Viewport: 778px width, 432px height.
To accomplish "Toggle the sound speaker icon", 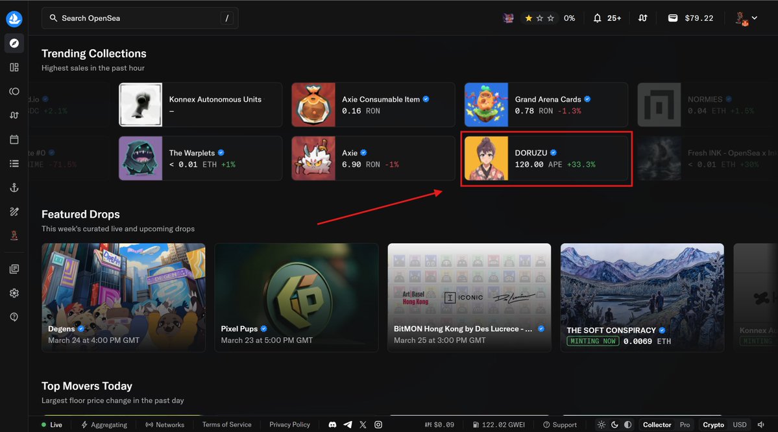I will (x=760, y=425).
